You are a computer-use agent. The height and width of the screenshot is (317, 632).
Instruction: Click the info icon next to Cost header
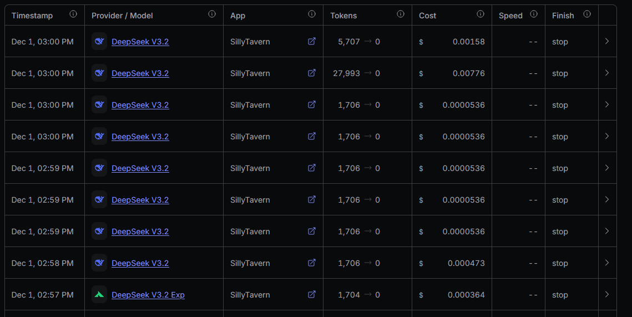pos(481,14)
